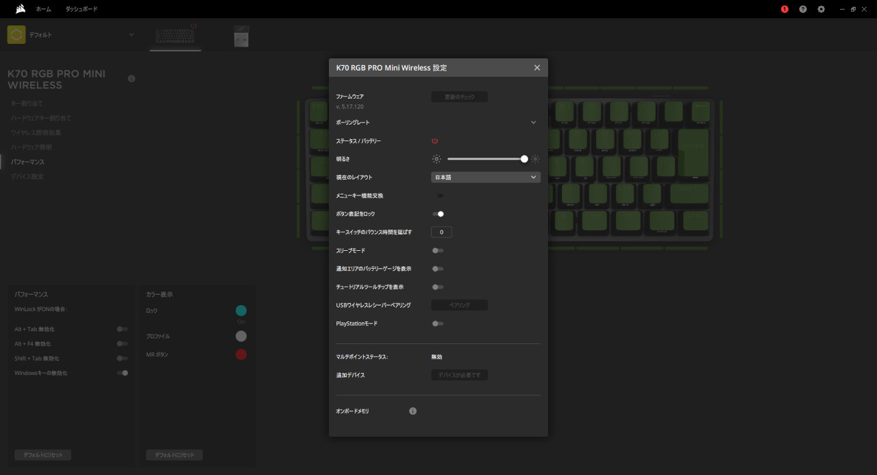The height and width of the screenshot is (475, 877).
Task: Reset パフォーマンス panel with デフォルトにリセット
Action: coord(42,455)
